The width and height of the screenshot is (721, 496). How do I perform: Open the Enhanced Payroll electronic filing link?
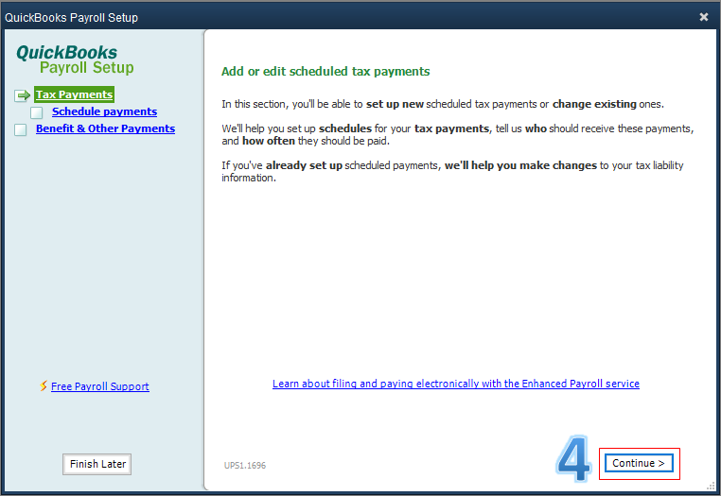click(x=456, y=384)
